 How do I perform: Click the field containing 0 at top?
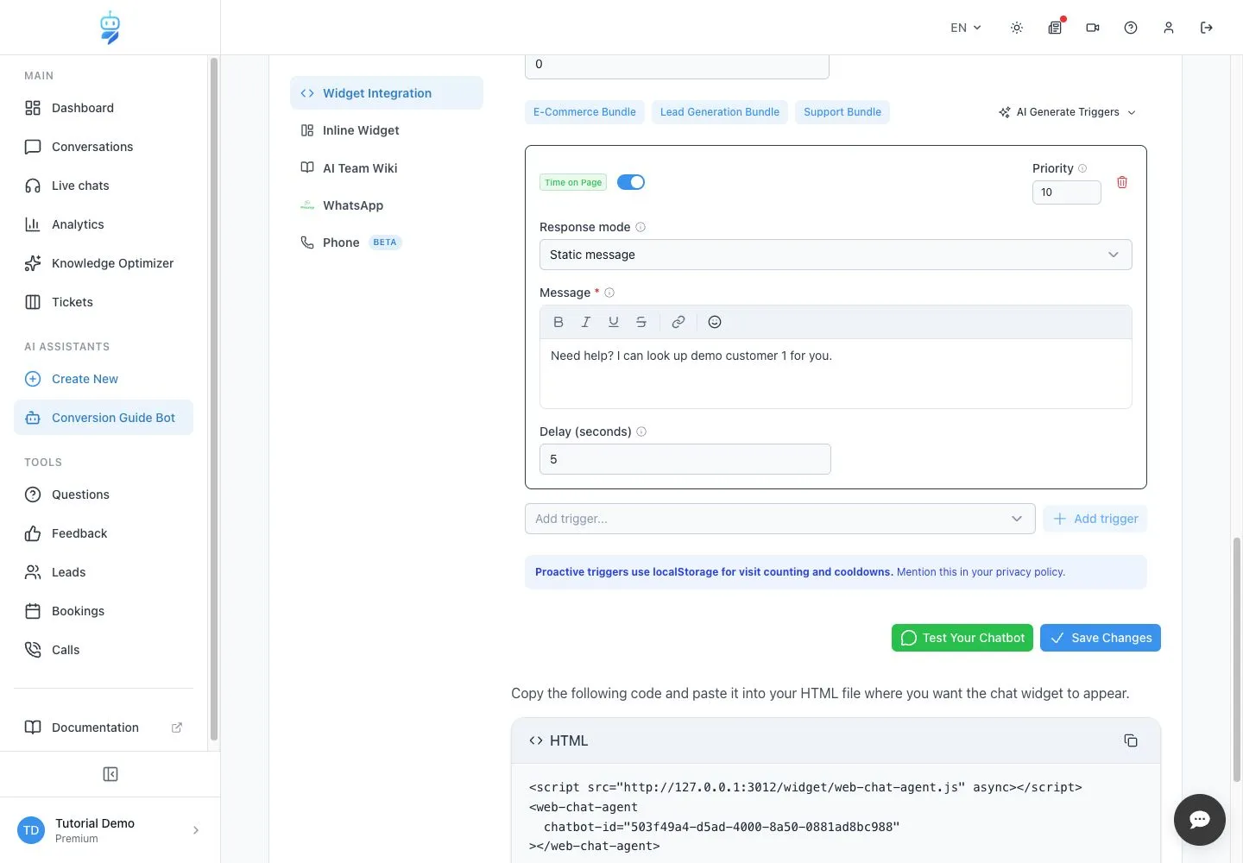pyautogui.click(x=677, y=66)
